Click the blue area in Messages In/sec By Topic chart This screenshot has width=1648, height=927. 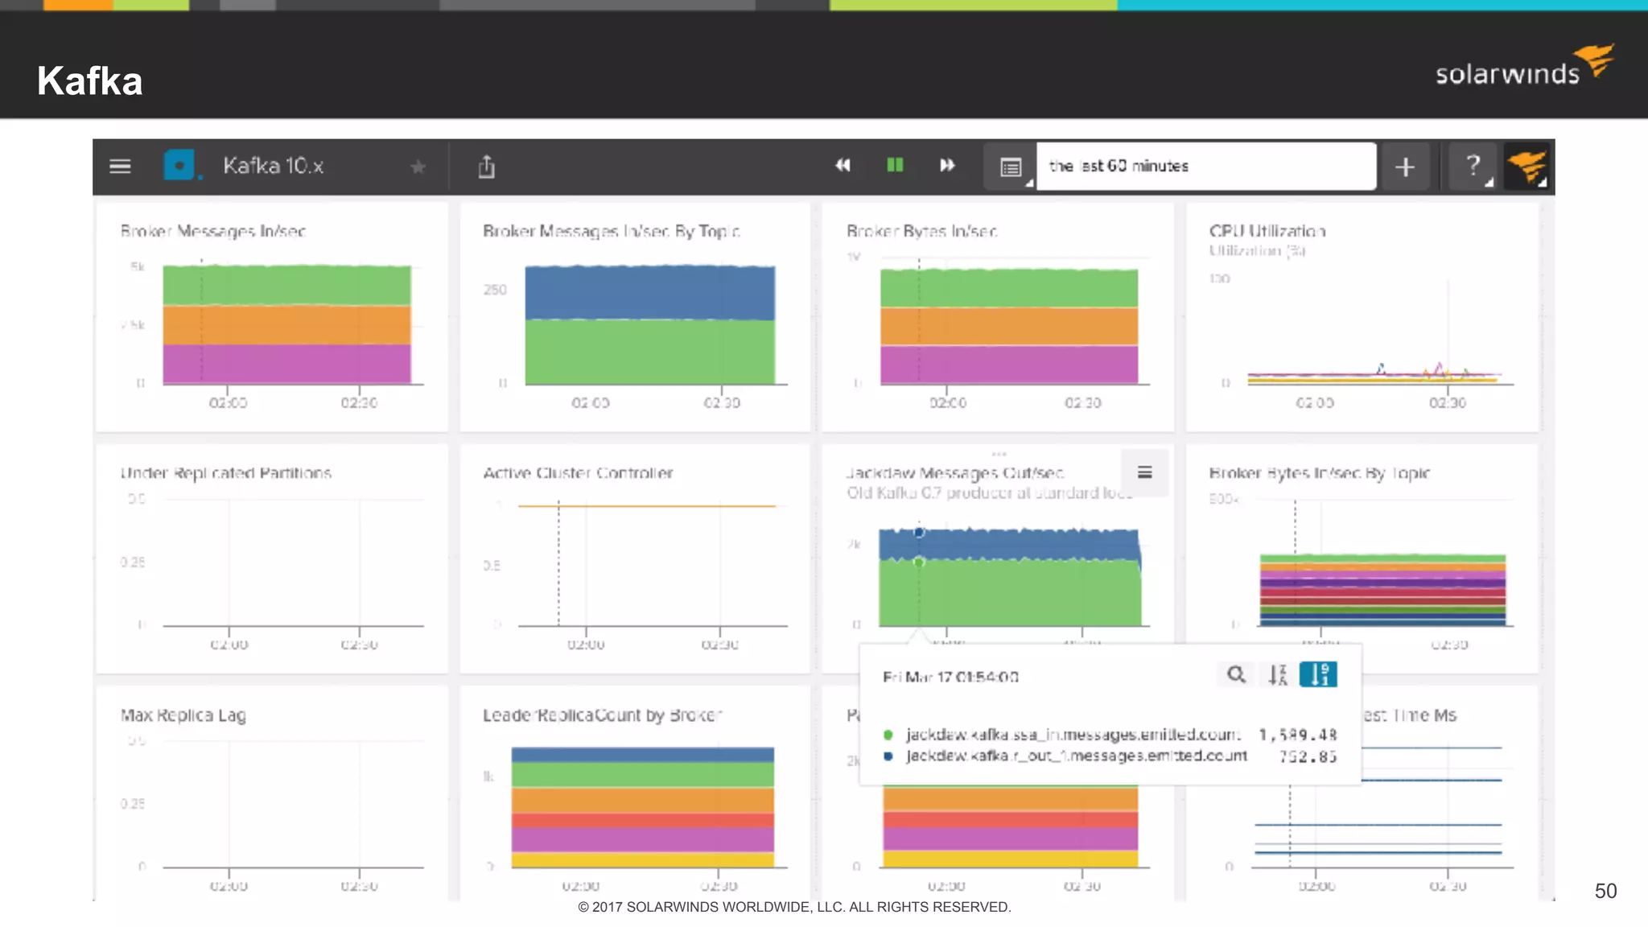coord(650,293)
